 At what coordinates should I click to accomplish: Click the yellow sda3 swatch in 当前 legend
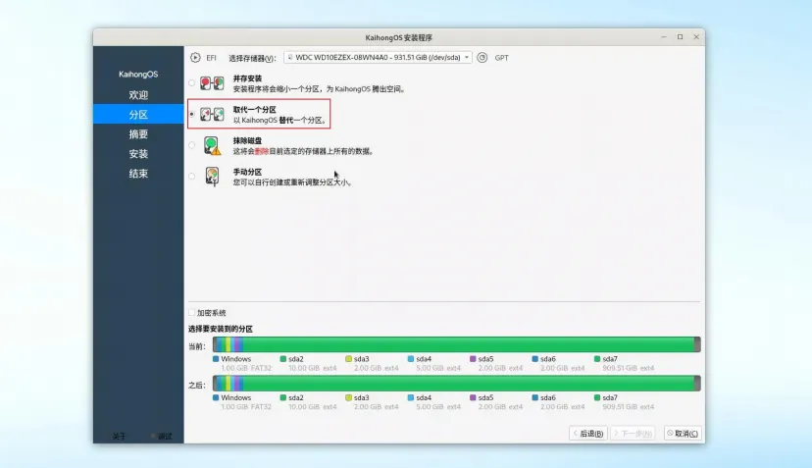coord(348,359)
